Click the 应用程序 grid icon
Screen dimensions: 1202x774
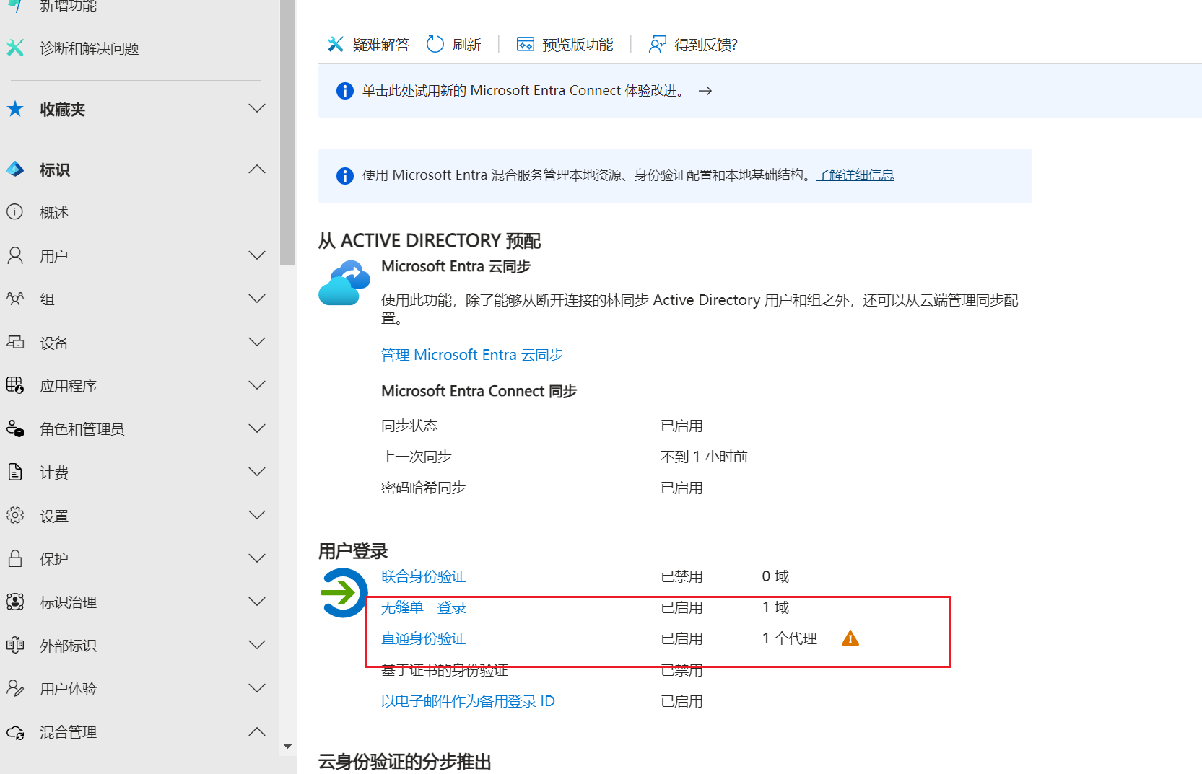[15, 385]
